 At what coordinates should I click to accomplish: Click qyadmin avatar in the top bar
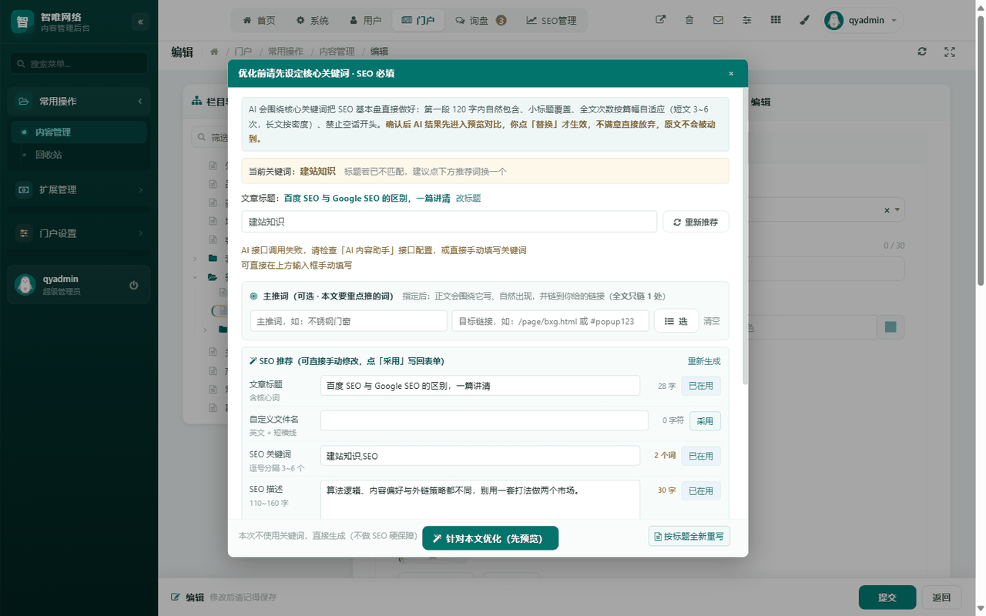point(834,21)
